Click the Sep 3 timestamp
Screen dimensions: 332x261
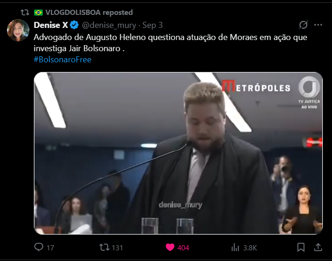pos(152,25)
